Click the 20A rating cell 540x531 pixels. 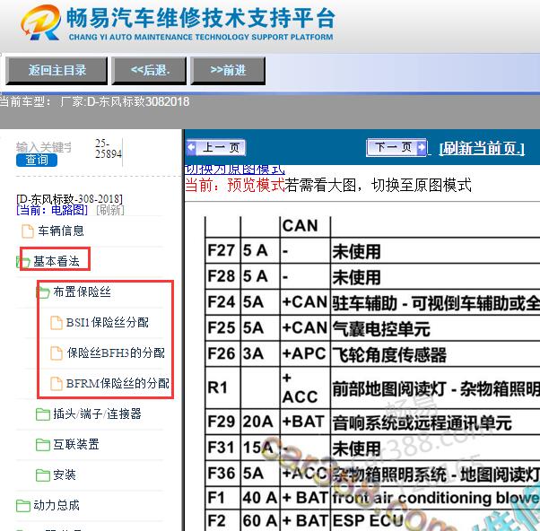click(260, 422)
